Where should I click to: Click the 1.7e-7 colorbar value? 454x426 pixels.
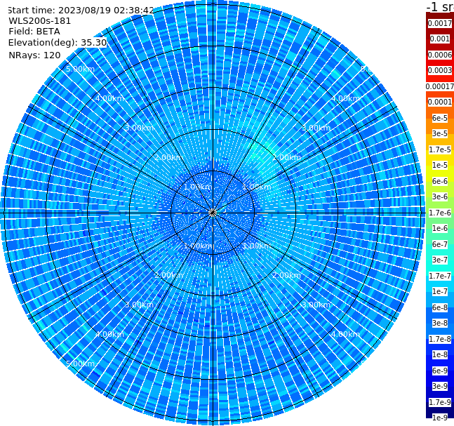[440, 276]
